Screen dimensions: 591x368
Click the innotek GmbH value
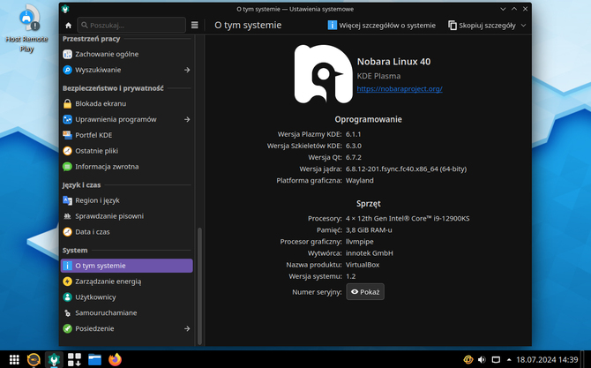(x=370, y=253)
